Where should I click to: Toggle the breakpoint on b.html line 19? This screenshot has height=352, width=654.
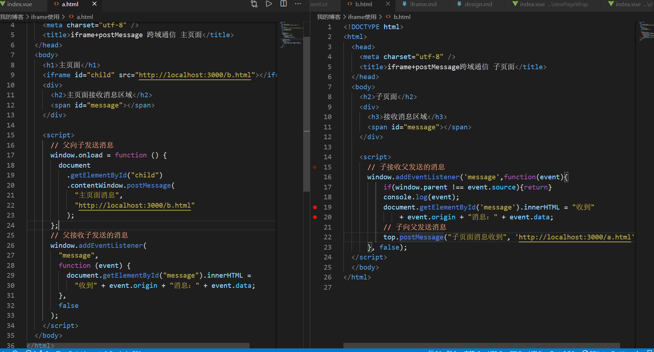(x=315, y=207)
